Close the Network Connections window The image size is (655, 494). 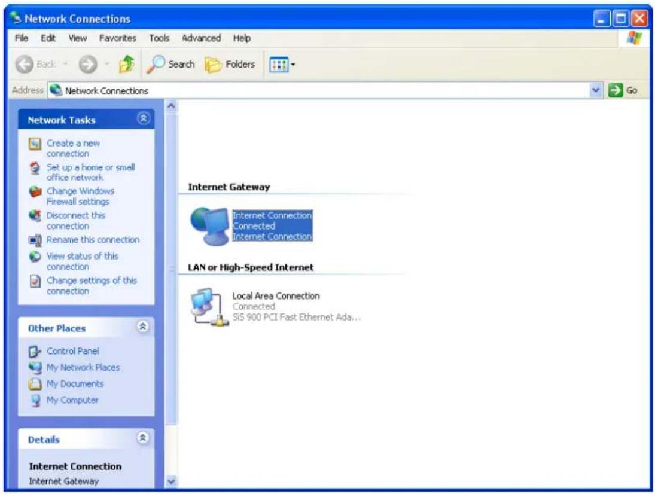point(639,19)
